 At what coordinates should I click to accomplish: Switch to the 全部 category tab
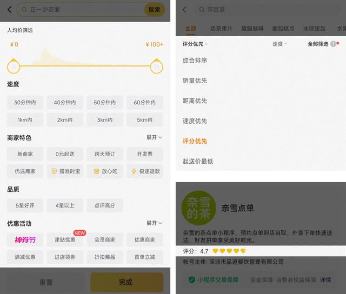coord(190,29)
